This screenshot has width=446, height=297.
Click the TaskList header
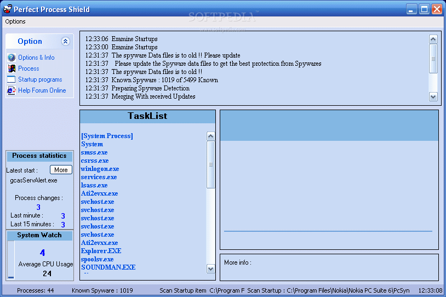tap(147, 116)
